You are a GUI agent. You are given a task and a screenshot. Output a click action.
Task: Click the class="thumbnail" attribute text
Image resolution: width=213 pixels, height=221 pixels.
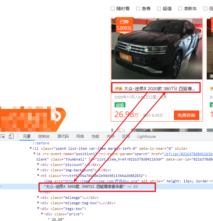point(69,159)
